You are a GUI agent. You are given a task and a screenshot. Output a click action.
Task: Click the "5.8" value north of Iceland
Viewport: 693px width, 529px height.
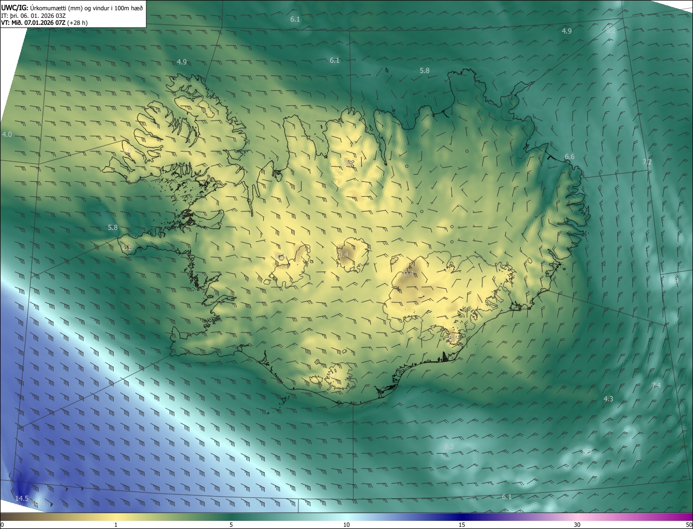coord(424,71)
